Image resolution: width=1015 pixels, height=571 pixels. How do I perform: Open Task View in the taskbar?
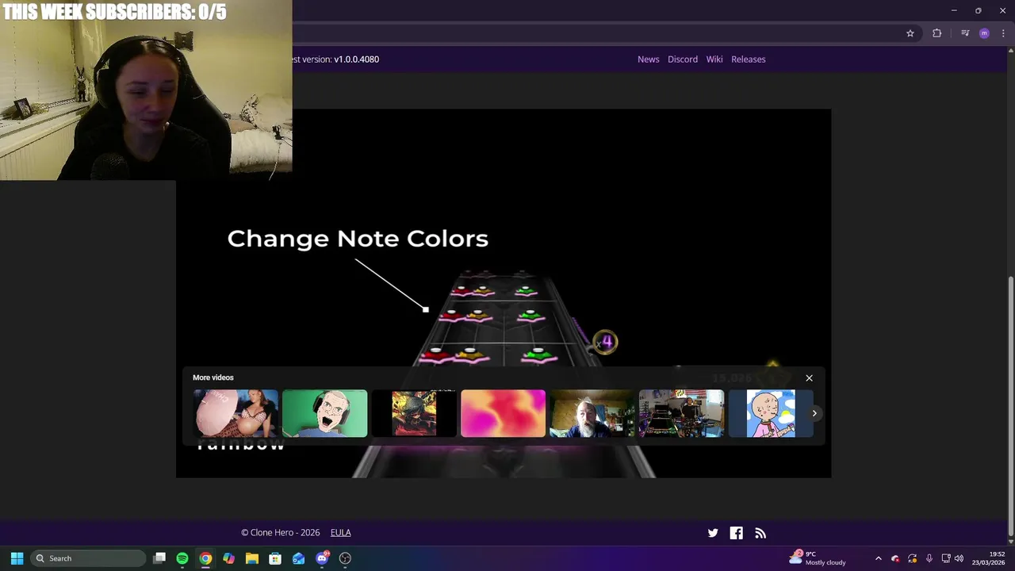pyautogui.click(x=159, y=558)
